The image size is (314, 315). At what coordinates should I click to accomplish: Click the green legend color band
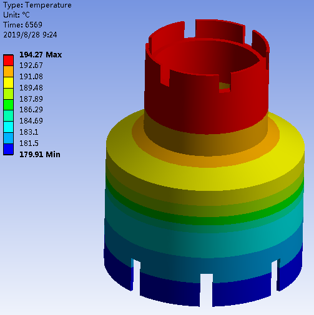[8, 105]
